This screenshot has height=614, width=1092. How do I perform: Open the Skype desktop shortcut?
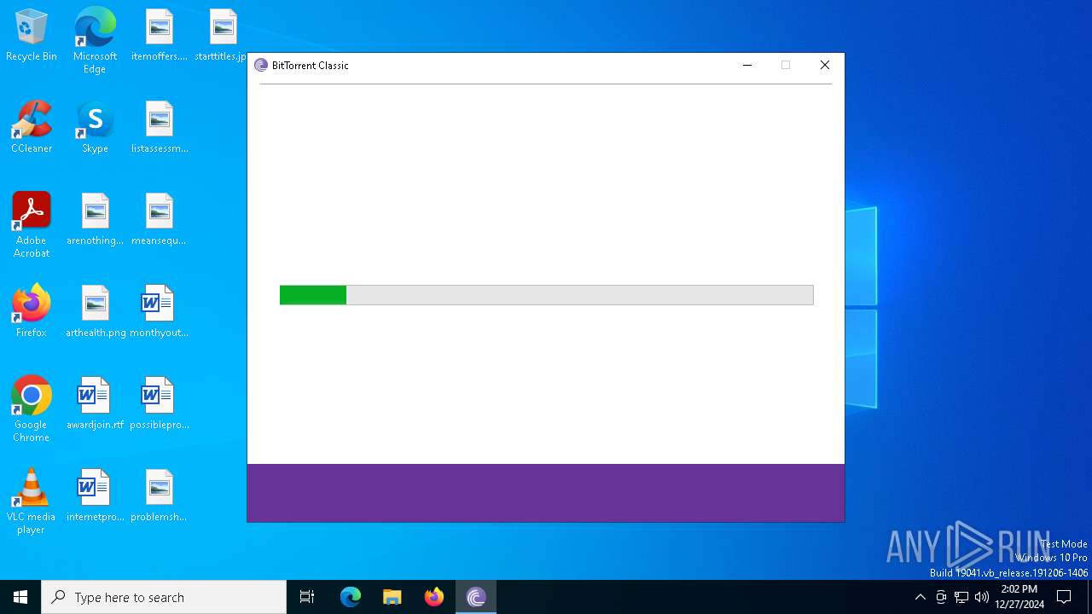pos(95,127)
